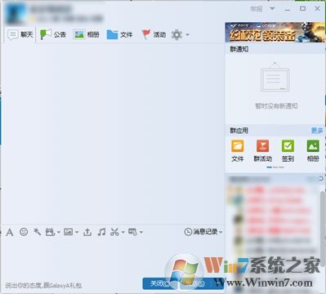
Task: Switch to the 公告 tab
Action: [x=53, y=34]
